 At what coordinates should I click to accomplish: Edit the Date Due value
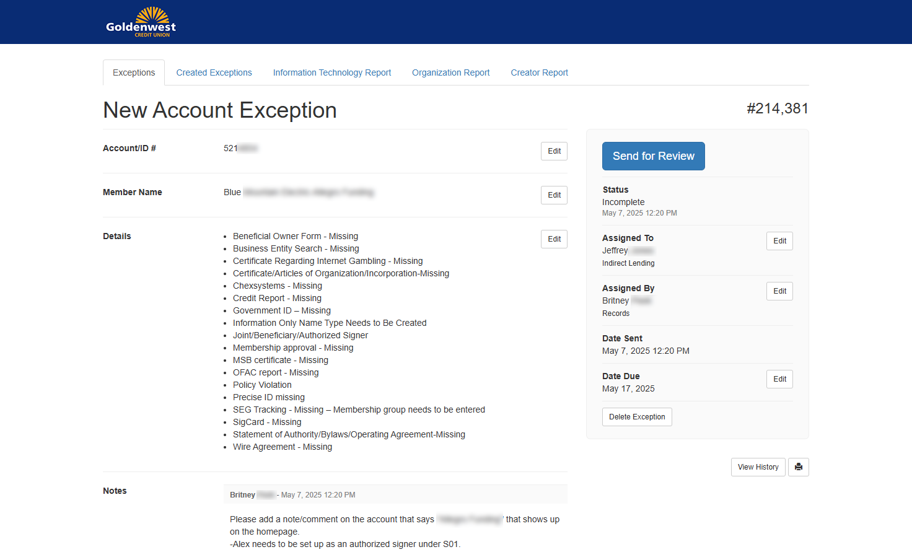pos(779,379)
